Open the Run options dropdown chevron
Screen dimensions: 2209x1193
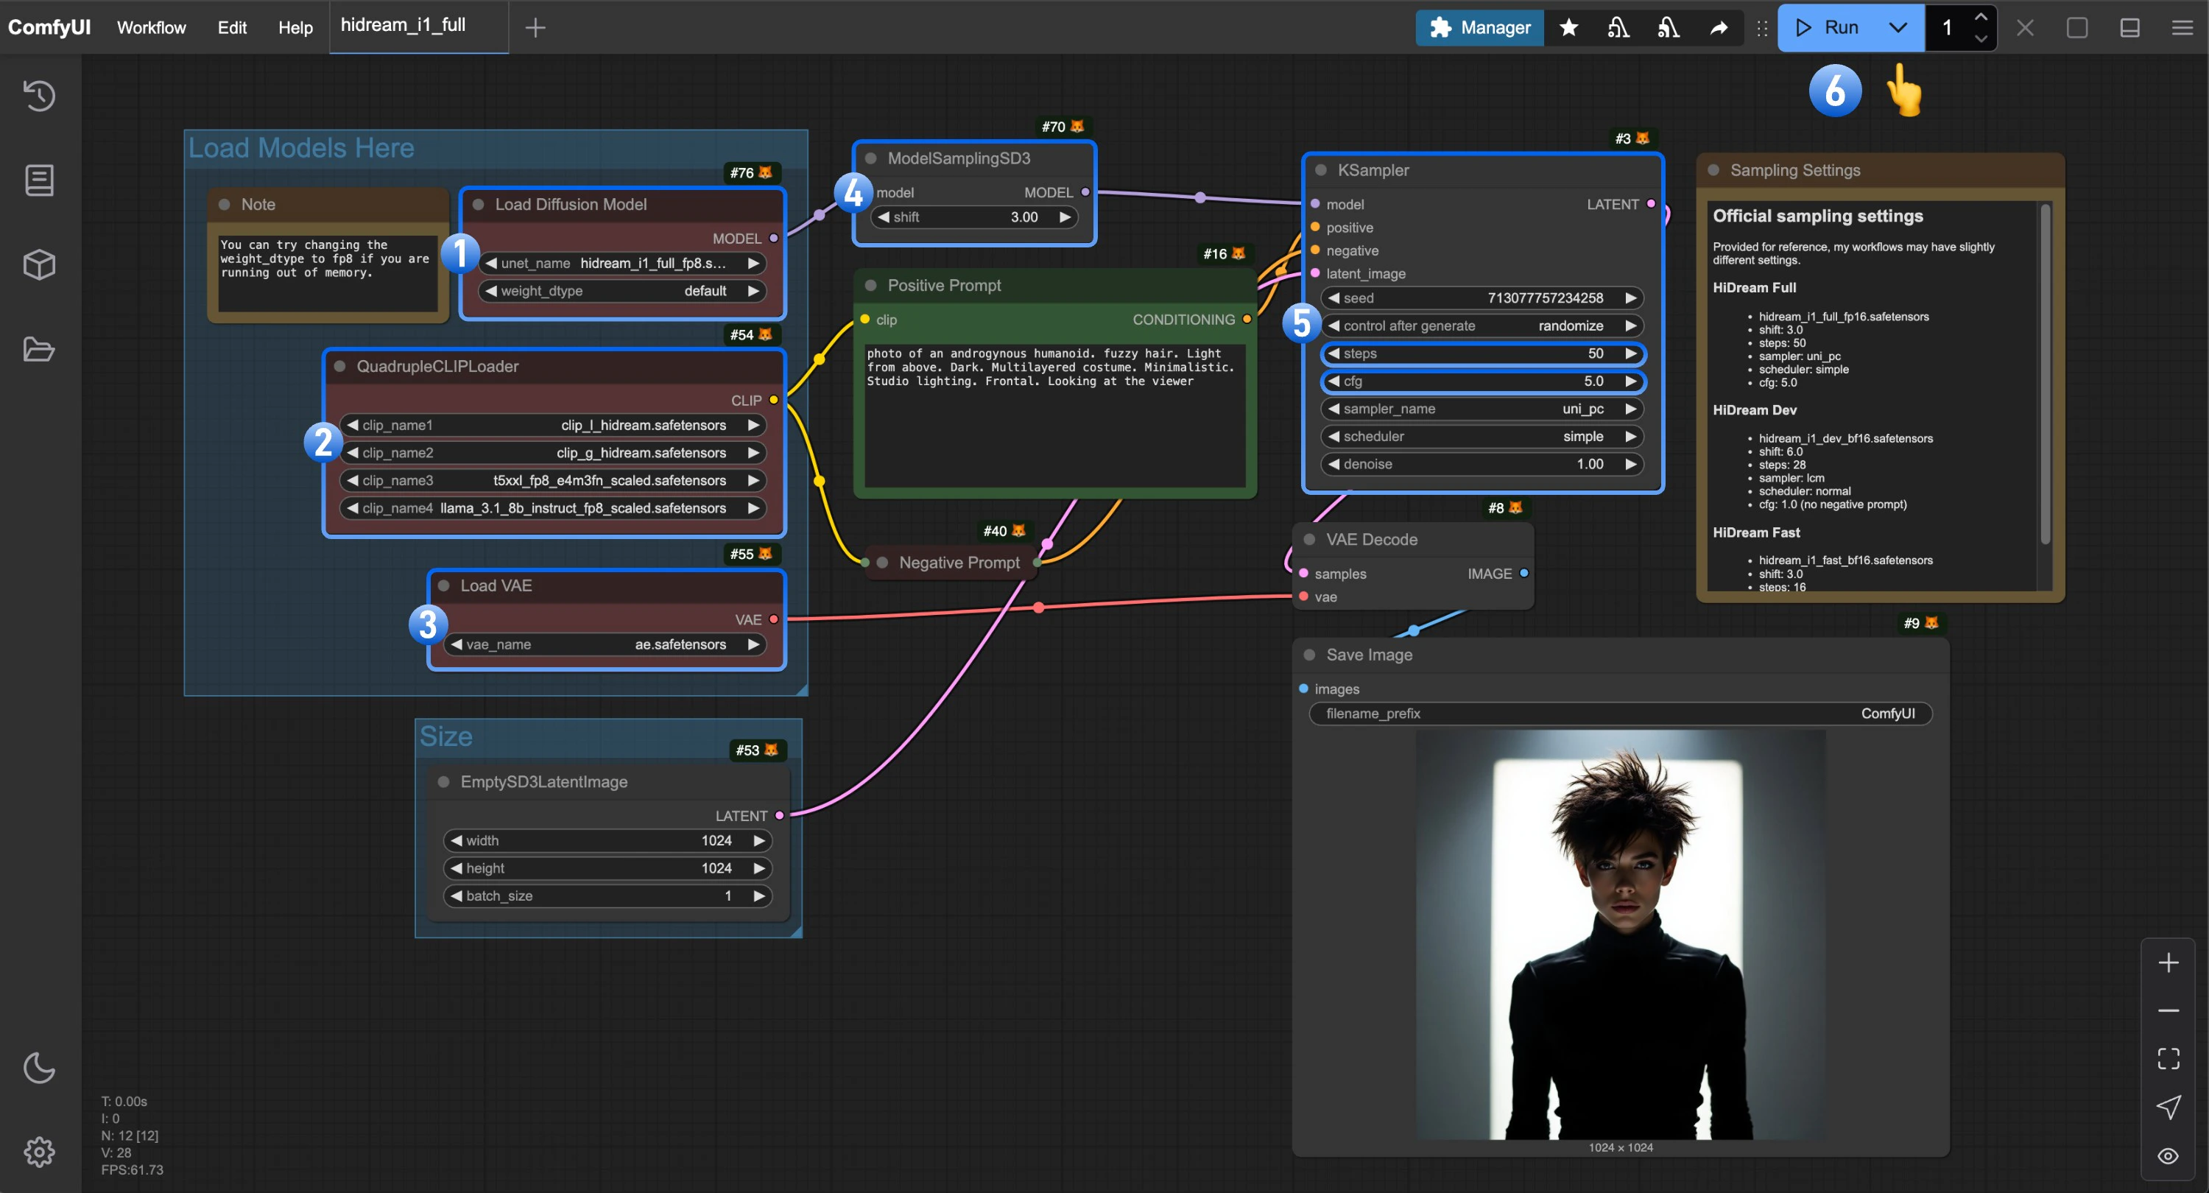[x=1898, y=27]
